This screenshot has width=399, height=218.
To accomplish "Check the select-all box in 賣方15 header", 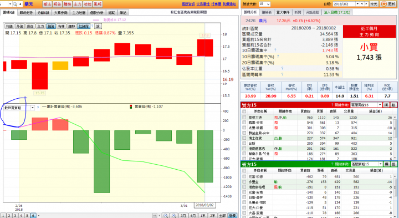I will coord(244,170).
